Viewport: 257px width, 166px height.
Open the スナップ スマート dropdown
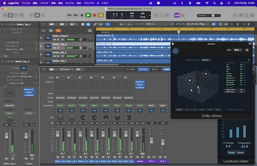(159, 24)
